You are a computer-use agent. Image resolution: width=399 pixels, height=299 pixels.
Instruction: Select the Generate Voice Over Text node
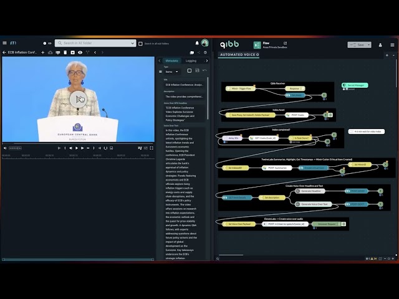314,204
